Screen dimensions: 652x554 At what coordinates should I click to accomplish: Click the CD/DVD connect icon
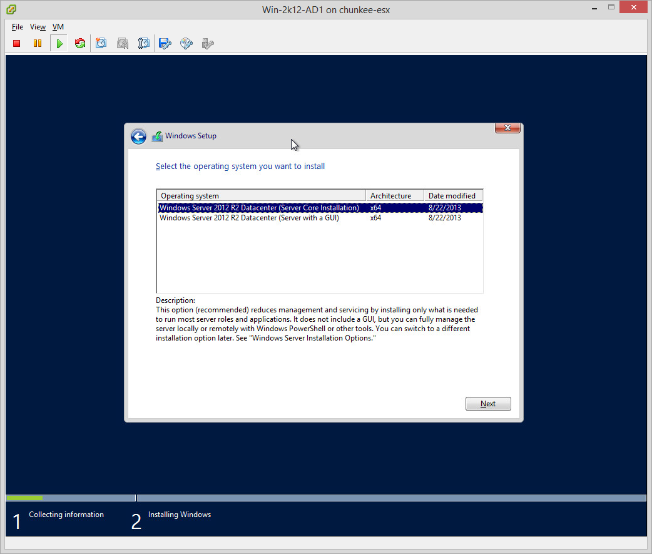186,44
